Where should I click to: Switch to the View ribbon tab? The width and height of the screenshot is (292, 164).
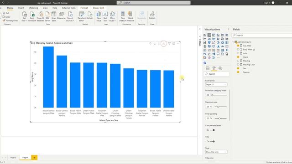coord(45,8)
